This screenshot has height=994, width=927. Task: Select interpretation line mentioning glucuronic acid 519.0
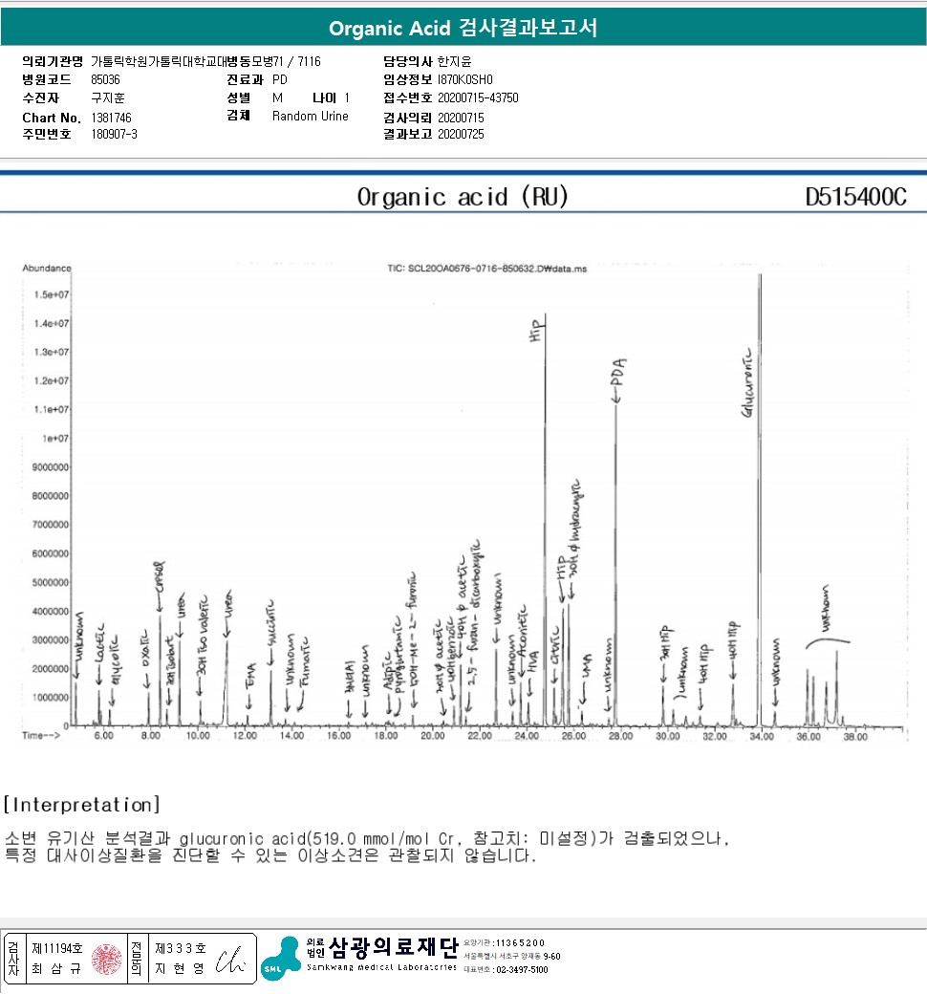point(368,839)
